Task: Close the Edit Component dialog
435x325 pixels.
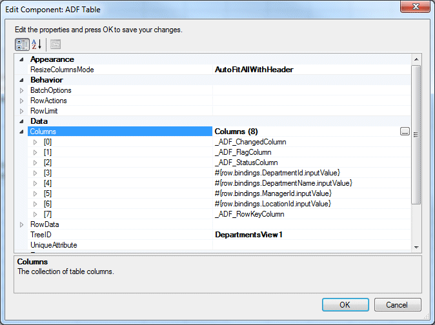Action: 415,6
